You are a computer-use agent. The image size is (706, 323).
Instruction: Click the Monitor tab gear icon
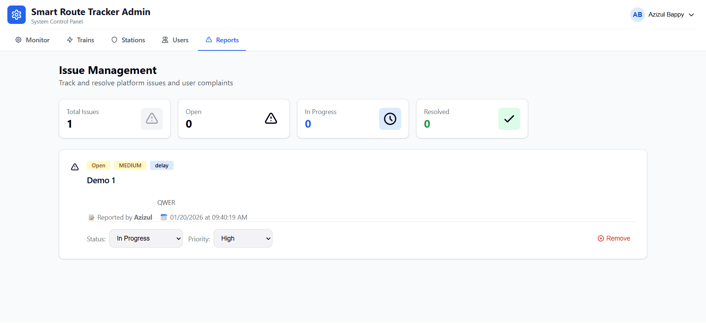[x=18, y=40]
